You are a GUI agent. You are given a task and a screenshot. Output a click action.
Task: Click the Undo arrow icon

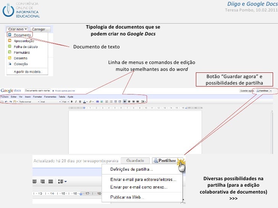[x=6, y=101]
